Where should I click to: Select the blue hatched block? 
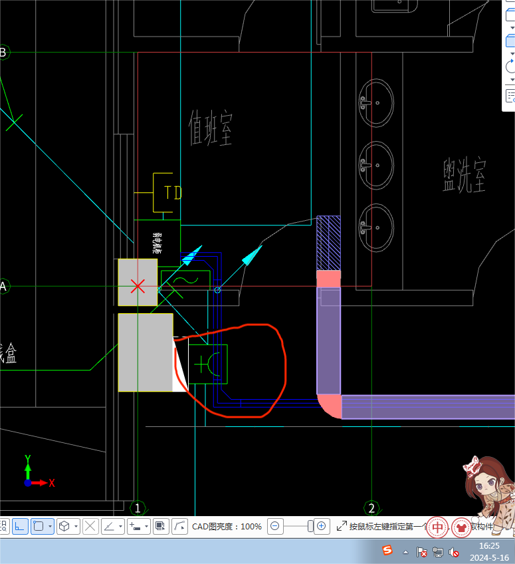coord(328,243)
